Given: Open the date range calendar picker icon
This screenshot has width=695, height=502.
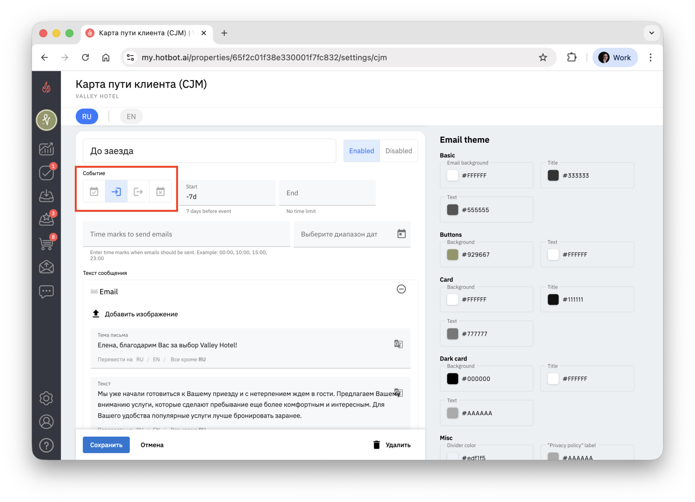Looking at the screenshot, I should pyautogui.click(x=401, y=234).
